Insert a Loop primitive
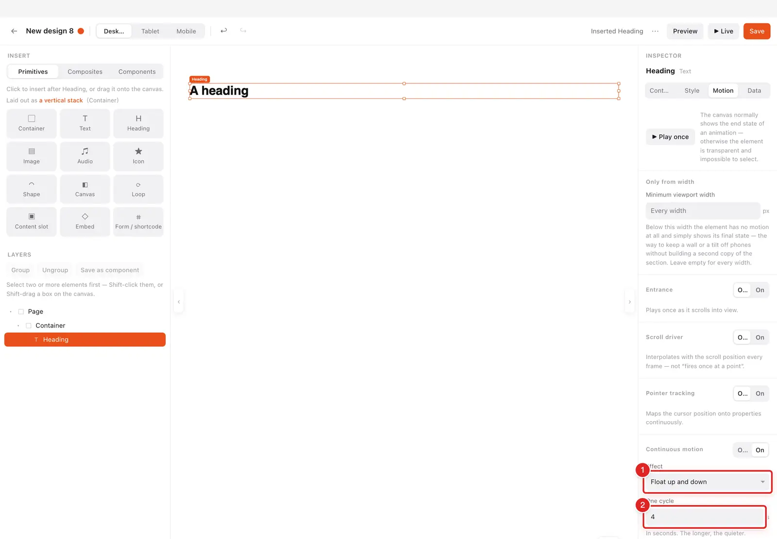777x539 pixels. pyautogui.click(x=138, y=189)
